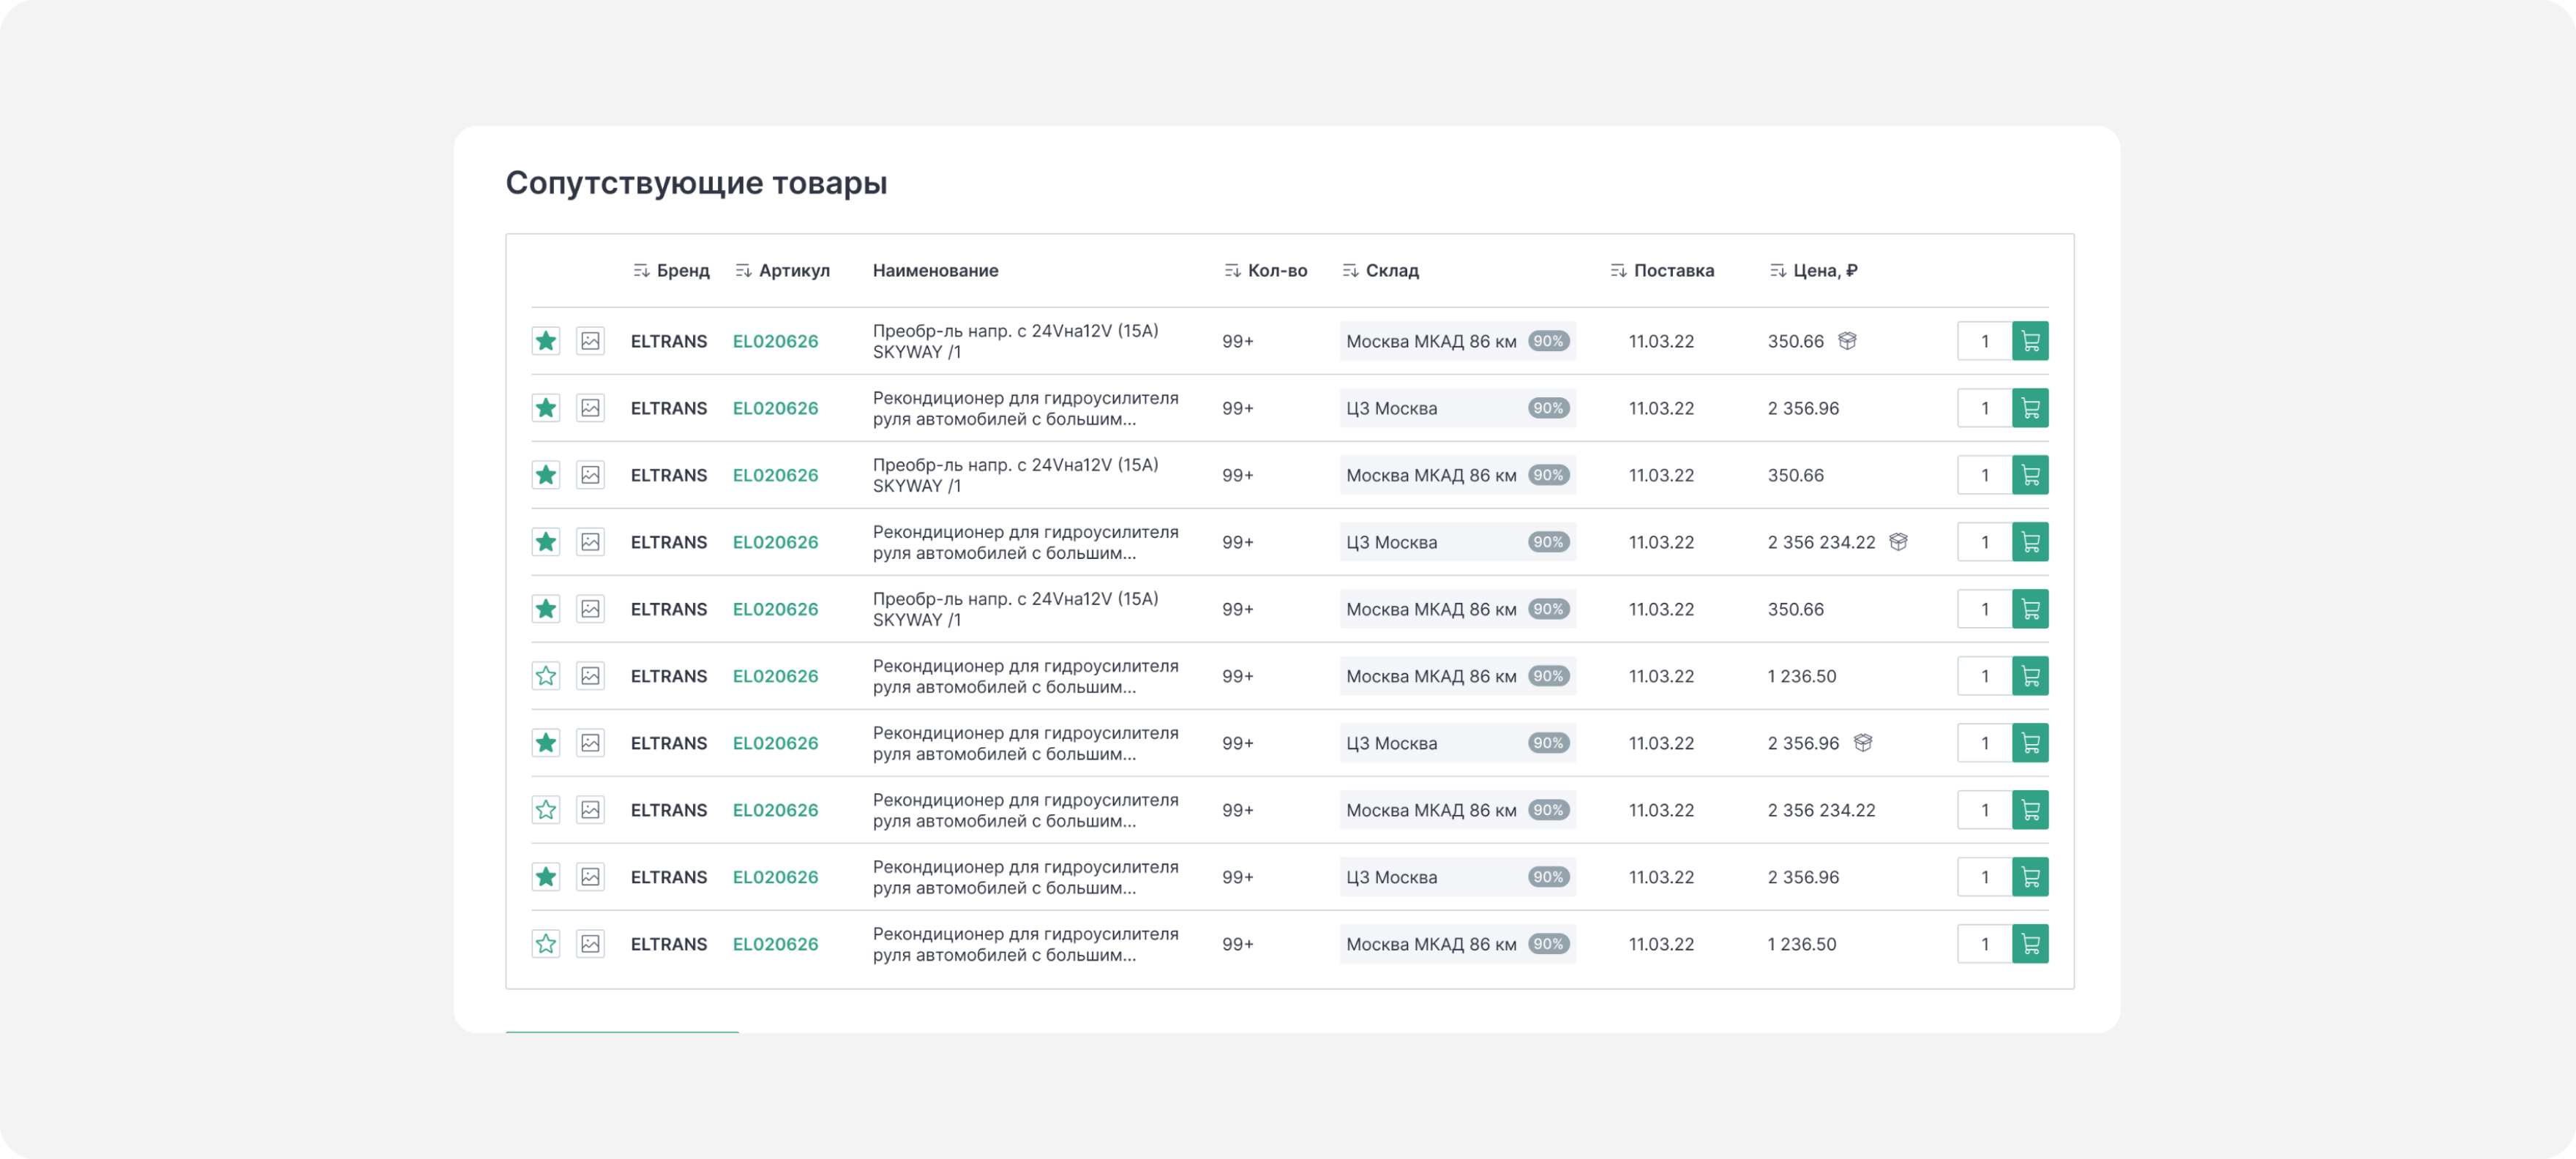Add first row item to cart

2030,341
